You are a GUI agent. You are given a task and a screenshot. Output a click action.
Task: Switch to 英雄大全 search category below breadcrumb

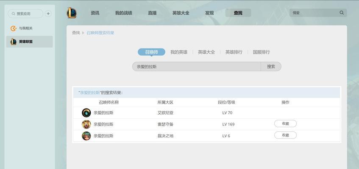pos(206,52)
